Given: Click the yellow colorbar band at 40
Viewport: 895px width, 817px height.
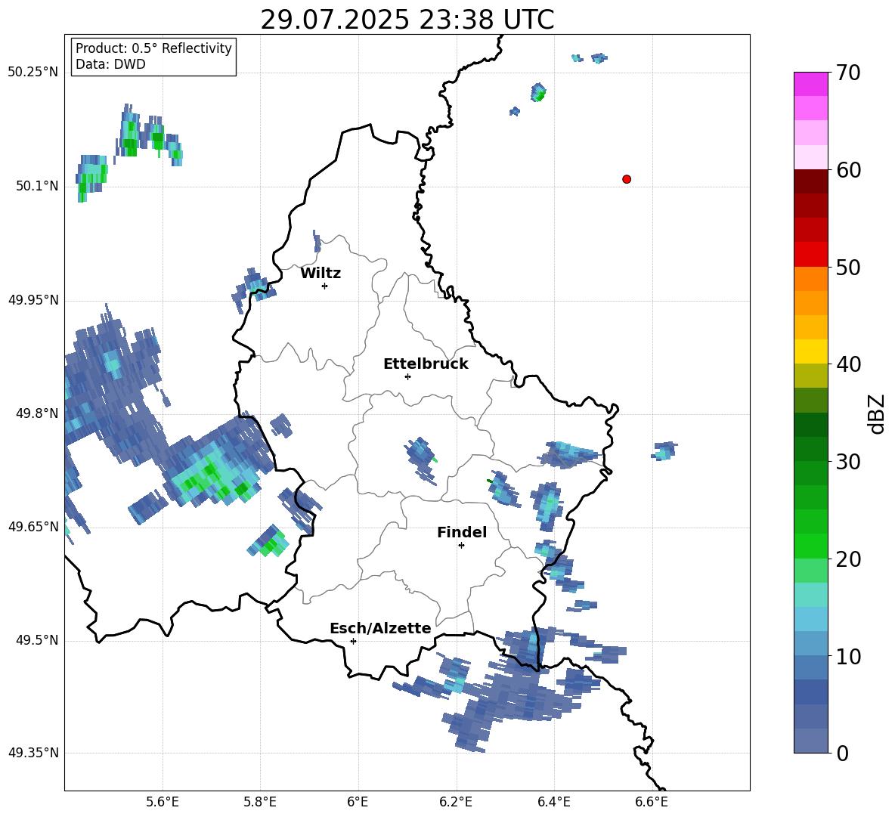Looking at the screenshot, I should coord(810,351).
